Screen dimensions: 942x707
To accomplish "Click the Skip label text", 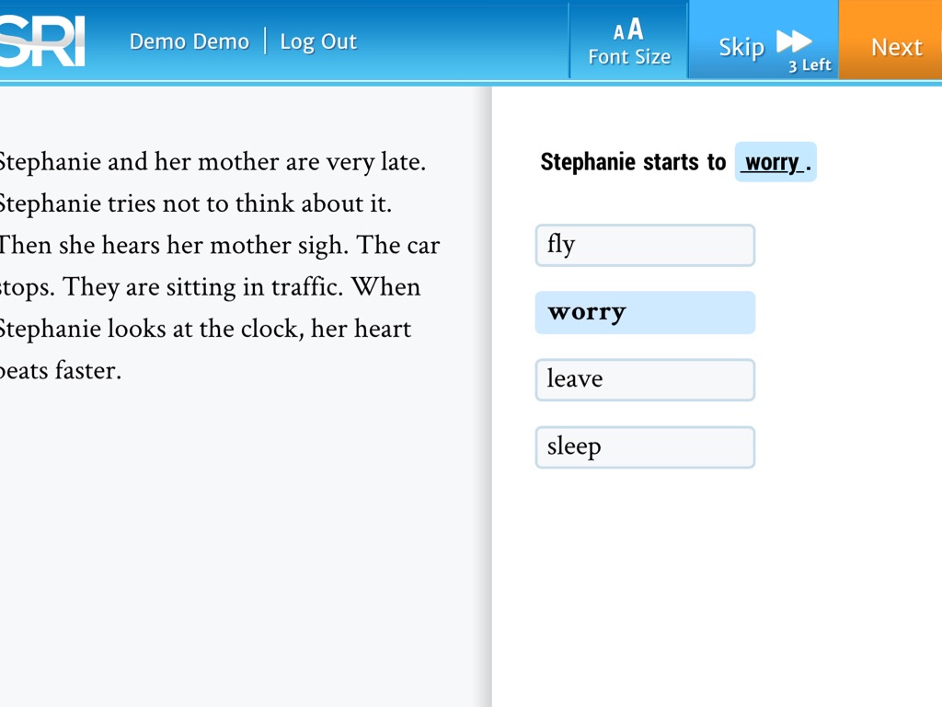I will click(x=741, y=47).
